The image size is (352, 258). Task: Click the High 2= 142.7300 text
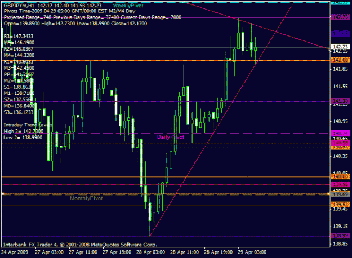coord(23,131)
